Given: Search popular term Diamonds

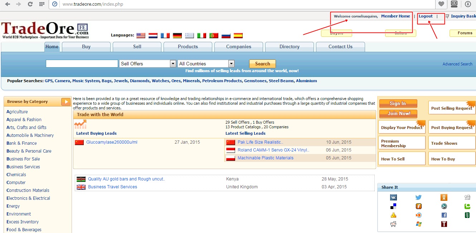Looking at the screenshot, I should pyautogui.click(x=140, y=81).
